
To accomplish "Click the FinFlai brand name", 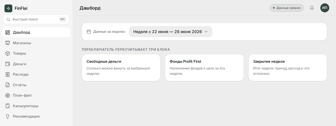I will [x=21, y=8].
